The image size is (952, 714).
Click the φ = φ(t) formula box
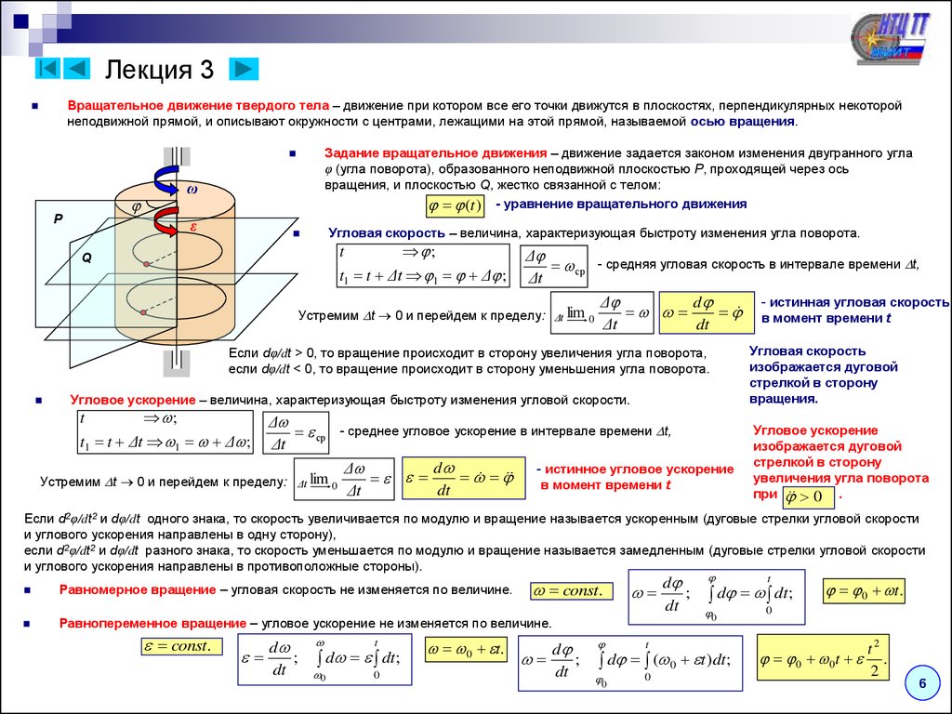(x=455, y=205)
